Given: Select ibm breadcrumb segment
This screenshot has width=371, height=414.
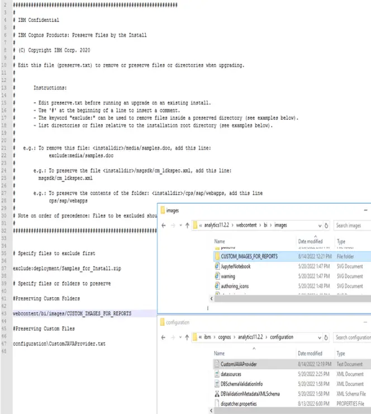Looking at the screenshot, I should pyautogui.click(x=207, y=337).
